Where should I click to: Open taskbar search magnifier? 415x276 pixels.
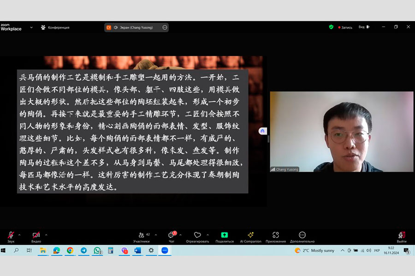[x=16, y=250]
